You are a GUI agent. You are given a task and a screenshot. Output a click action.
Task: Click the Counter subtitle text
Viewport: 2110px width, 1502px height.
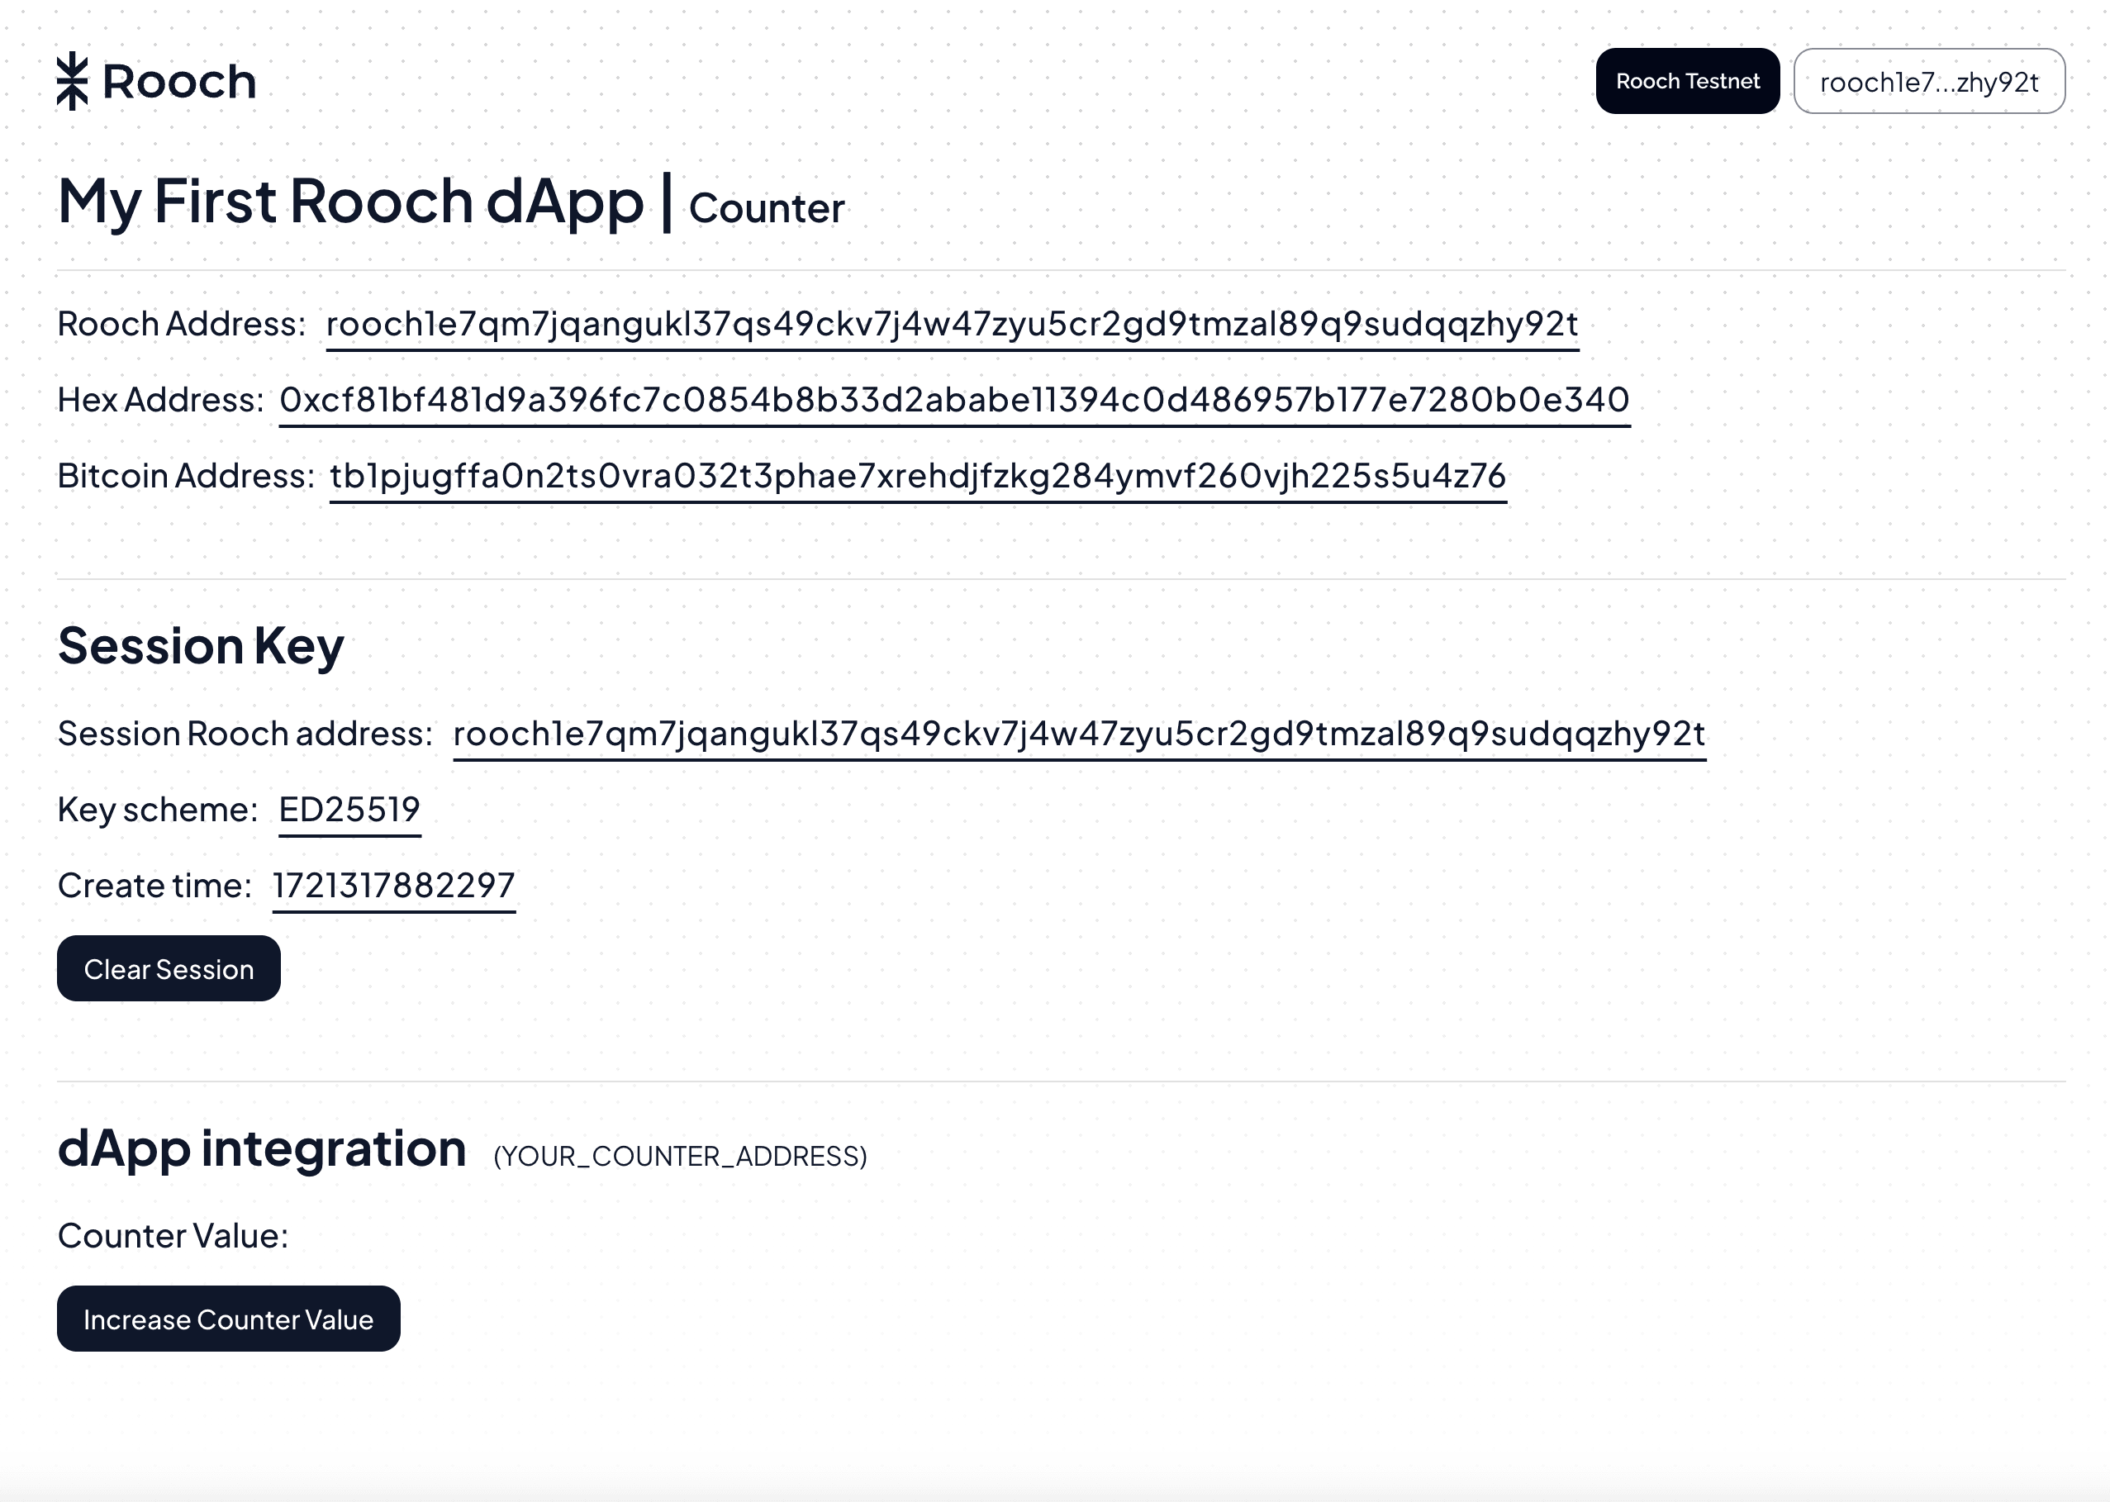coord(767,208)
